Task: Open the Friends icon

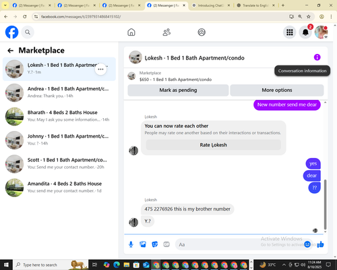Action: coord(166,32)
